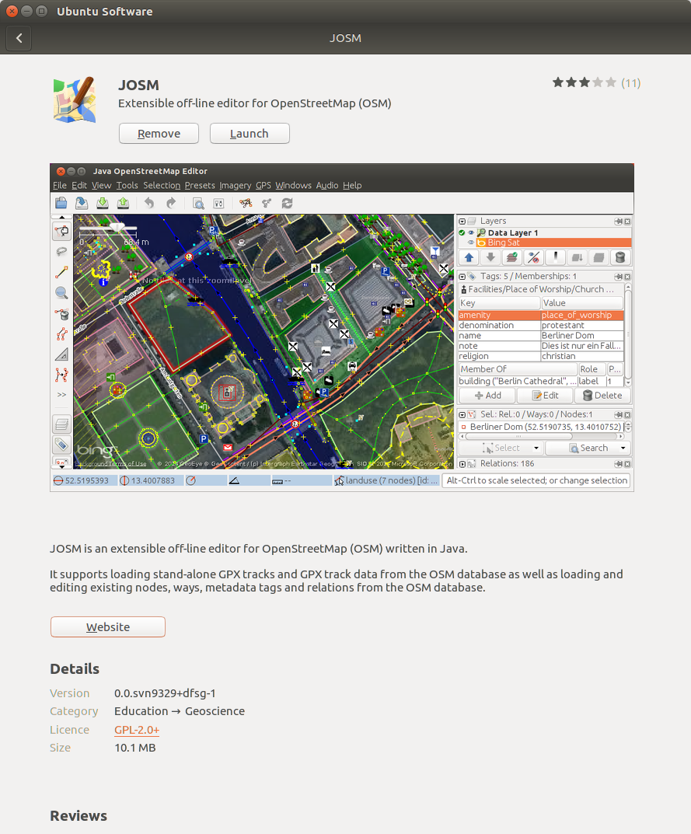The image size is (691, 834).
Task: Open the Imagery menu
Action: pos(235,185)
